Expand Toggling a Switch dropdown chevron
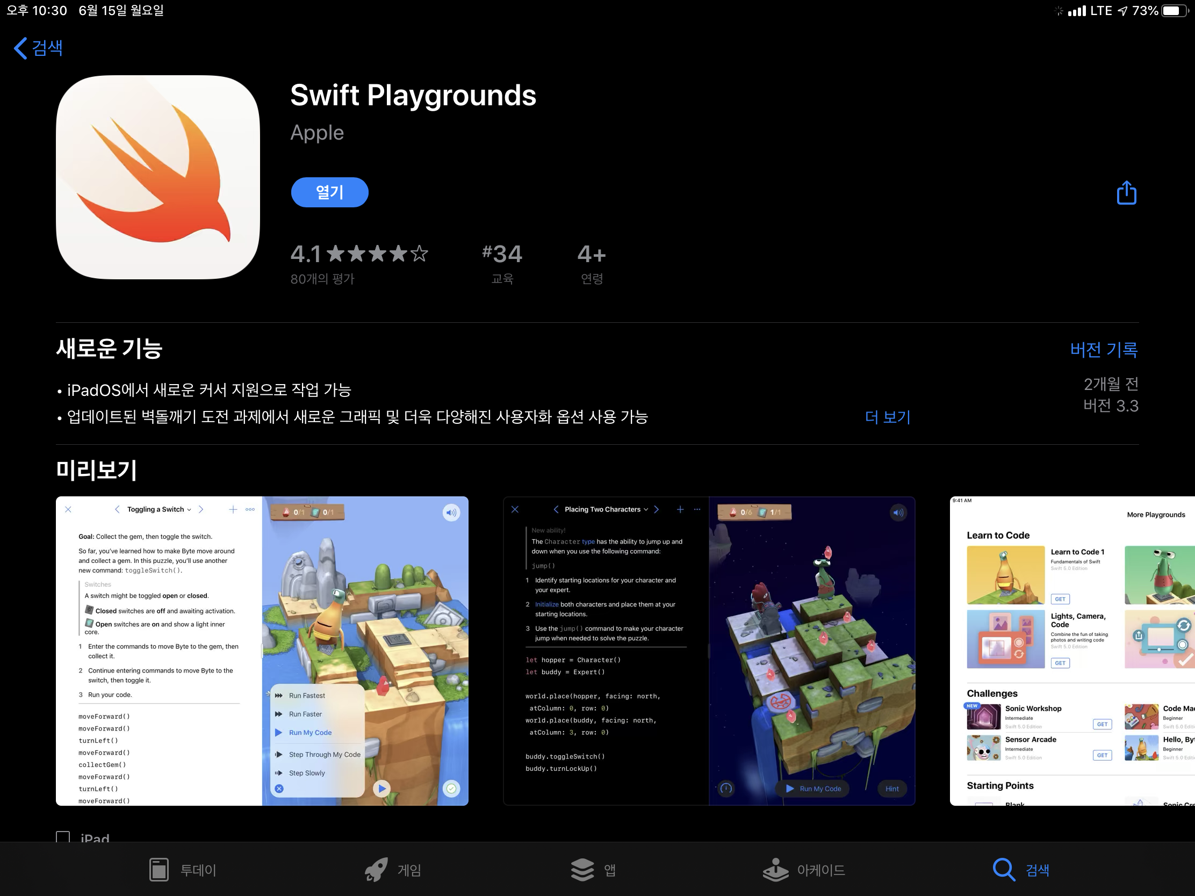1195x896 pixels. coord(189,509)
